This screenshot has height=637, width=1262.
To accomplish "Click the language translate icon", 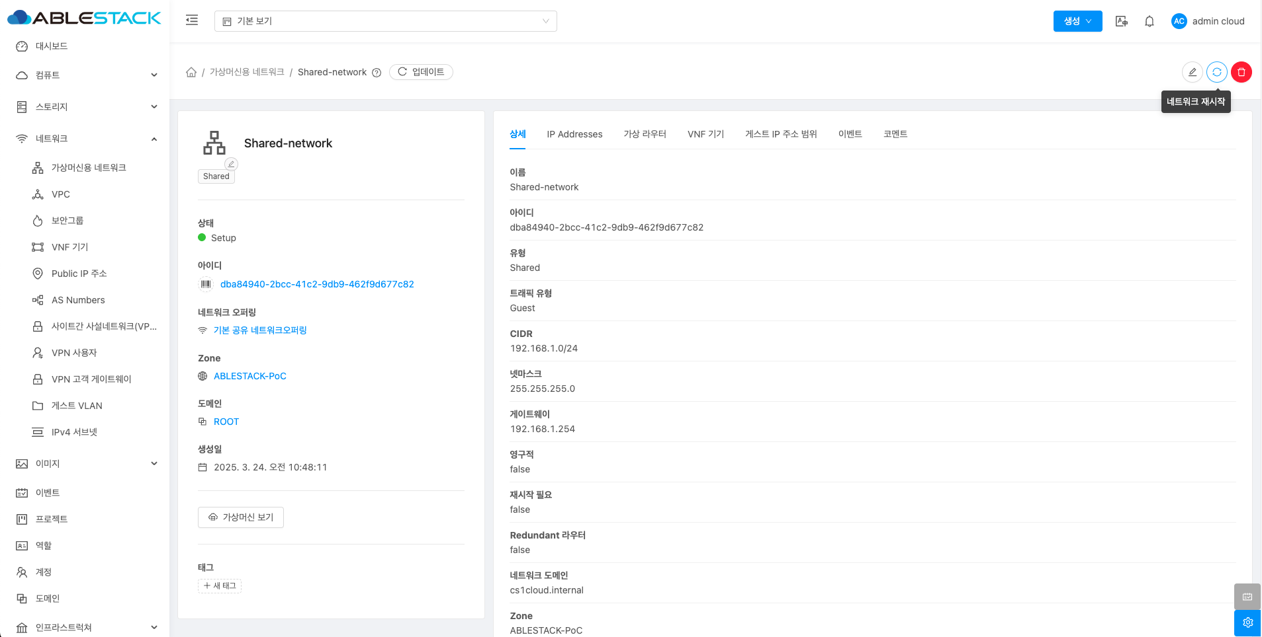I will [1121, 21].
